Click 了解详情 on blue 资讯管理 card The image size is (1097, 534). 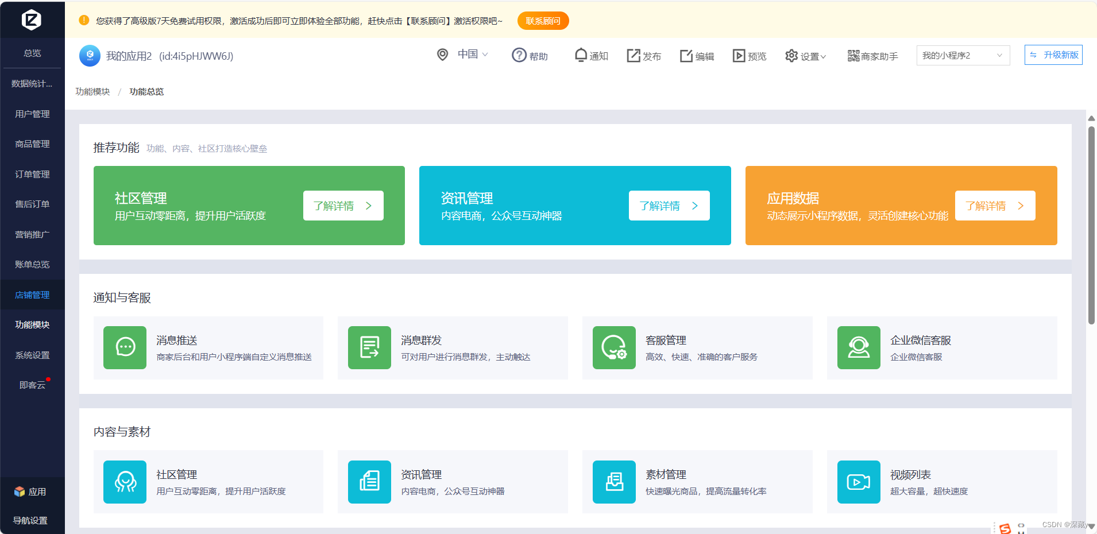670,206
